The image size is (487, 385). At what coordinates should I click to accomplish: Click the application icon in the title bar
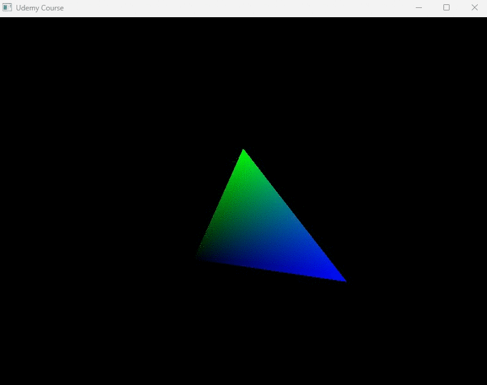pyautogui.click(x=7, y=8)
